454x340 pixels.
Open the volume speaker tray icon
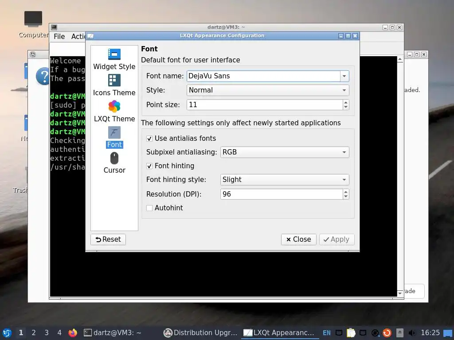(411, 333)
